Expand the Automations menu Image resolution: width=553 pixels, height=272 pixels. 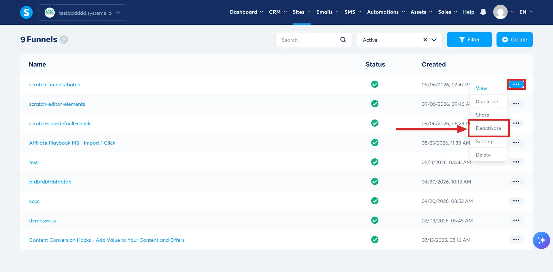click(386, 12)
